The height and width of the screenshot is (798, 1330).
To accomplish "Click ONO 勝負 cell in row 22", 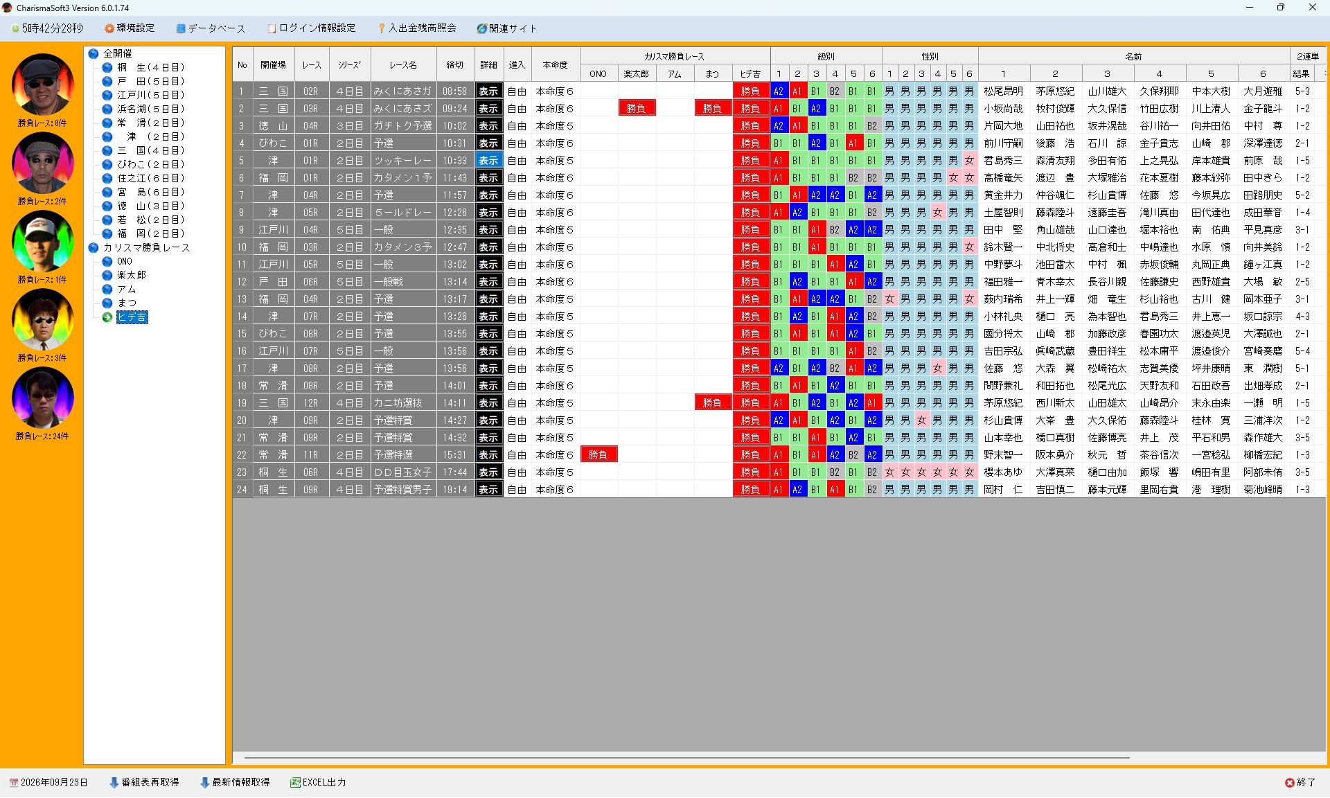I will [598, 454].
